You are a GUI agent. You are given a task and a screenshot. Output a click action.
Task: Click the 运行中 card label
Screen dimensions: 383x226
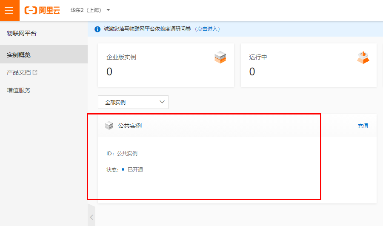258,57
